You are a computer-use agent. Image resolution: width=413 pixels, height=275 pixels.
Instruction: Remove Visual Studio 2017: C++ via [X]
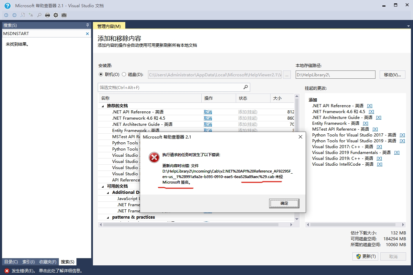point(379,147)
